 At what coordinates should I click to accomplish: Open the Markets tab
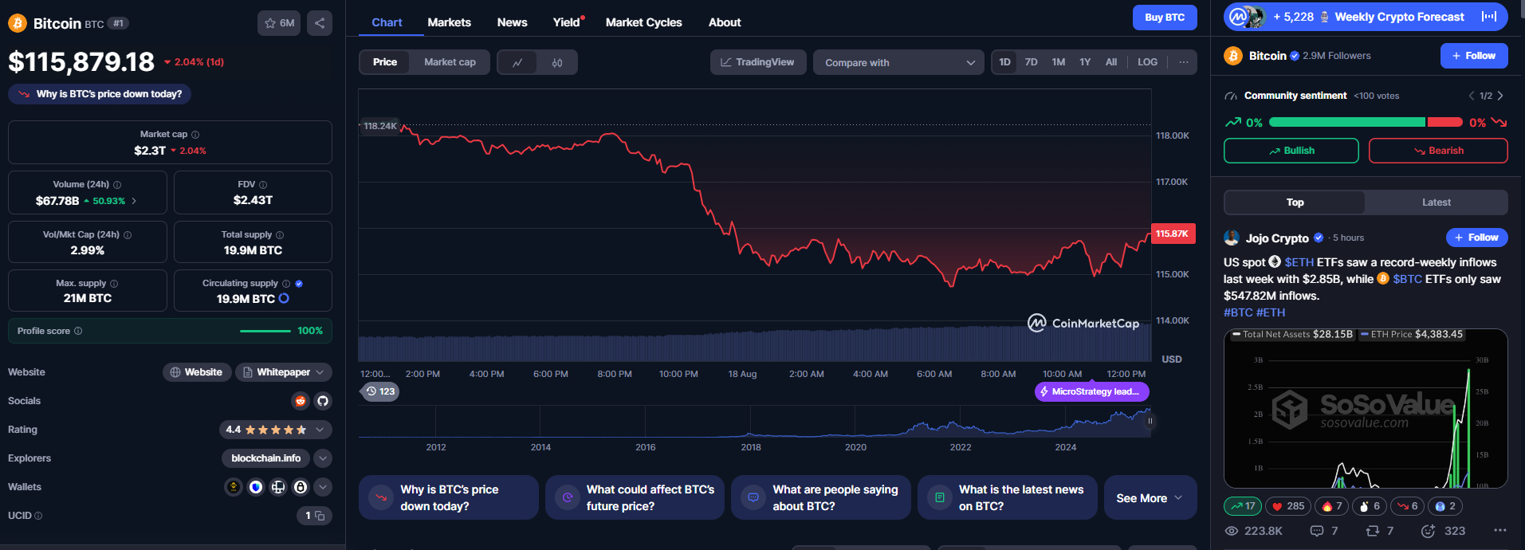tap(450, 22)
